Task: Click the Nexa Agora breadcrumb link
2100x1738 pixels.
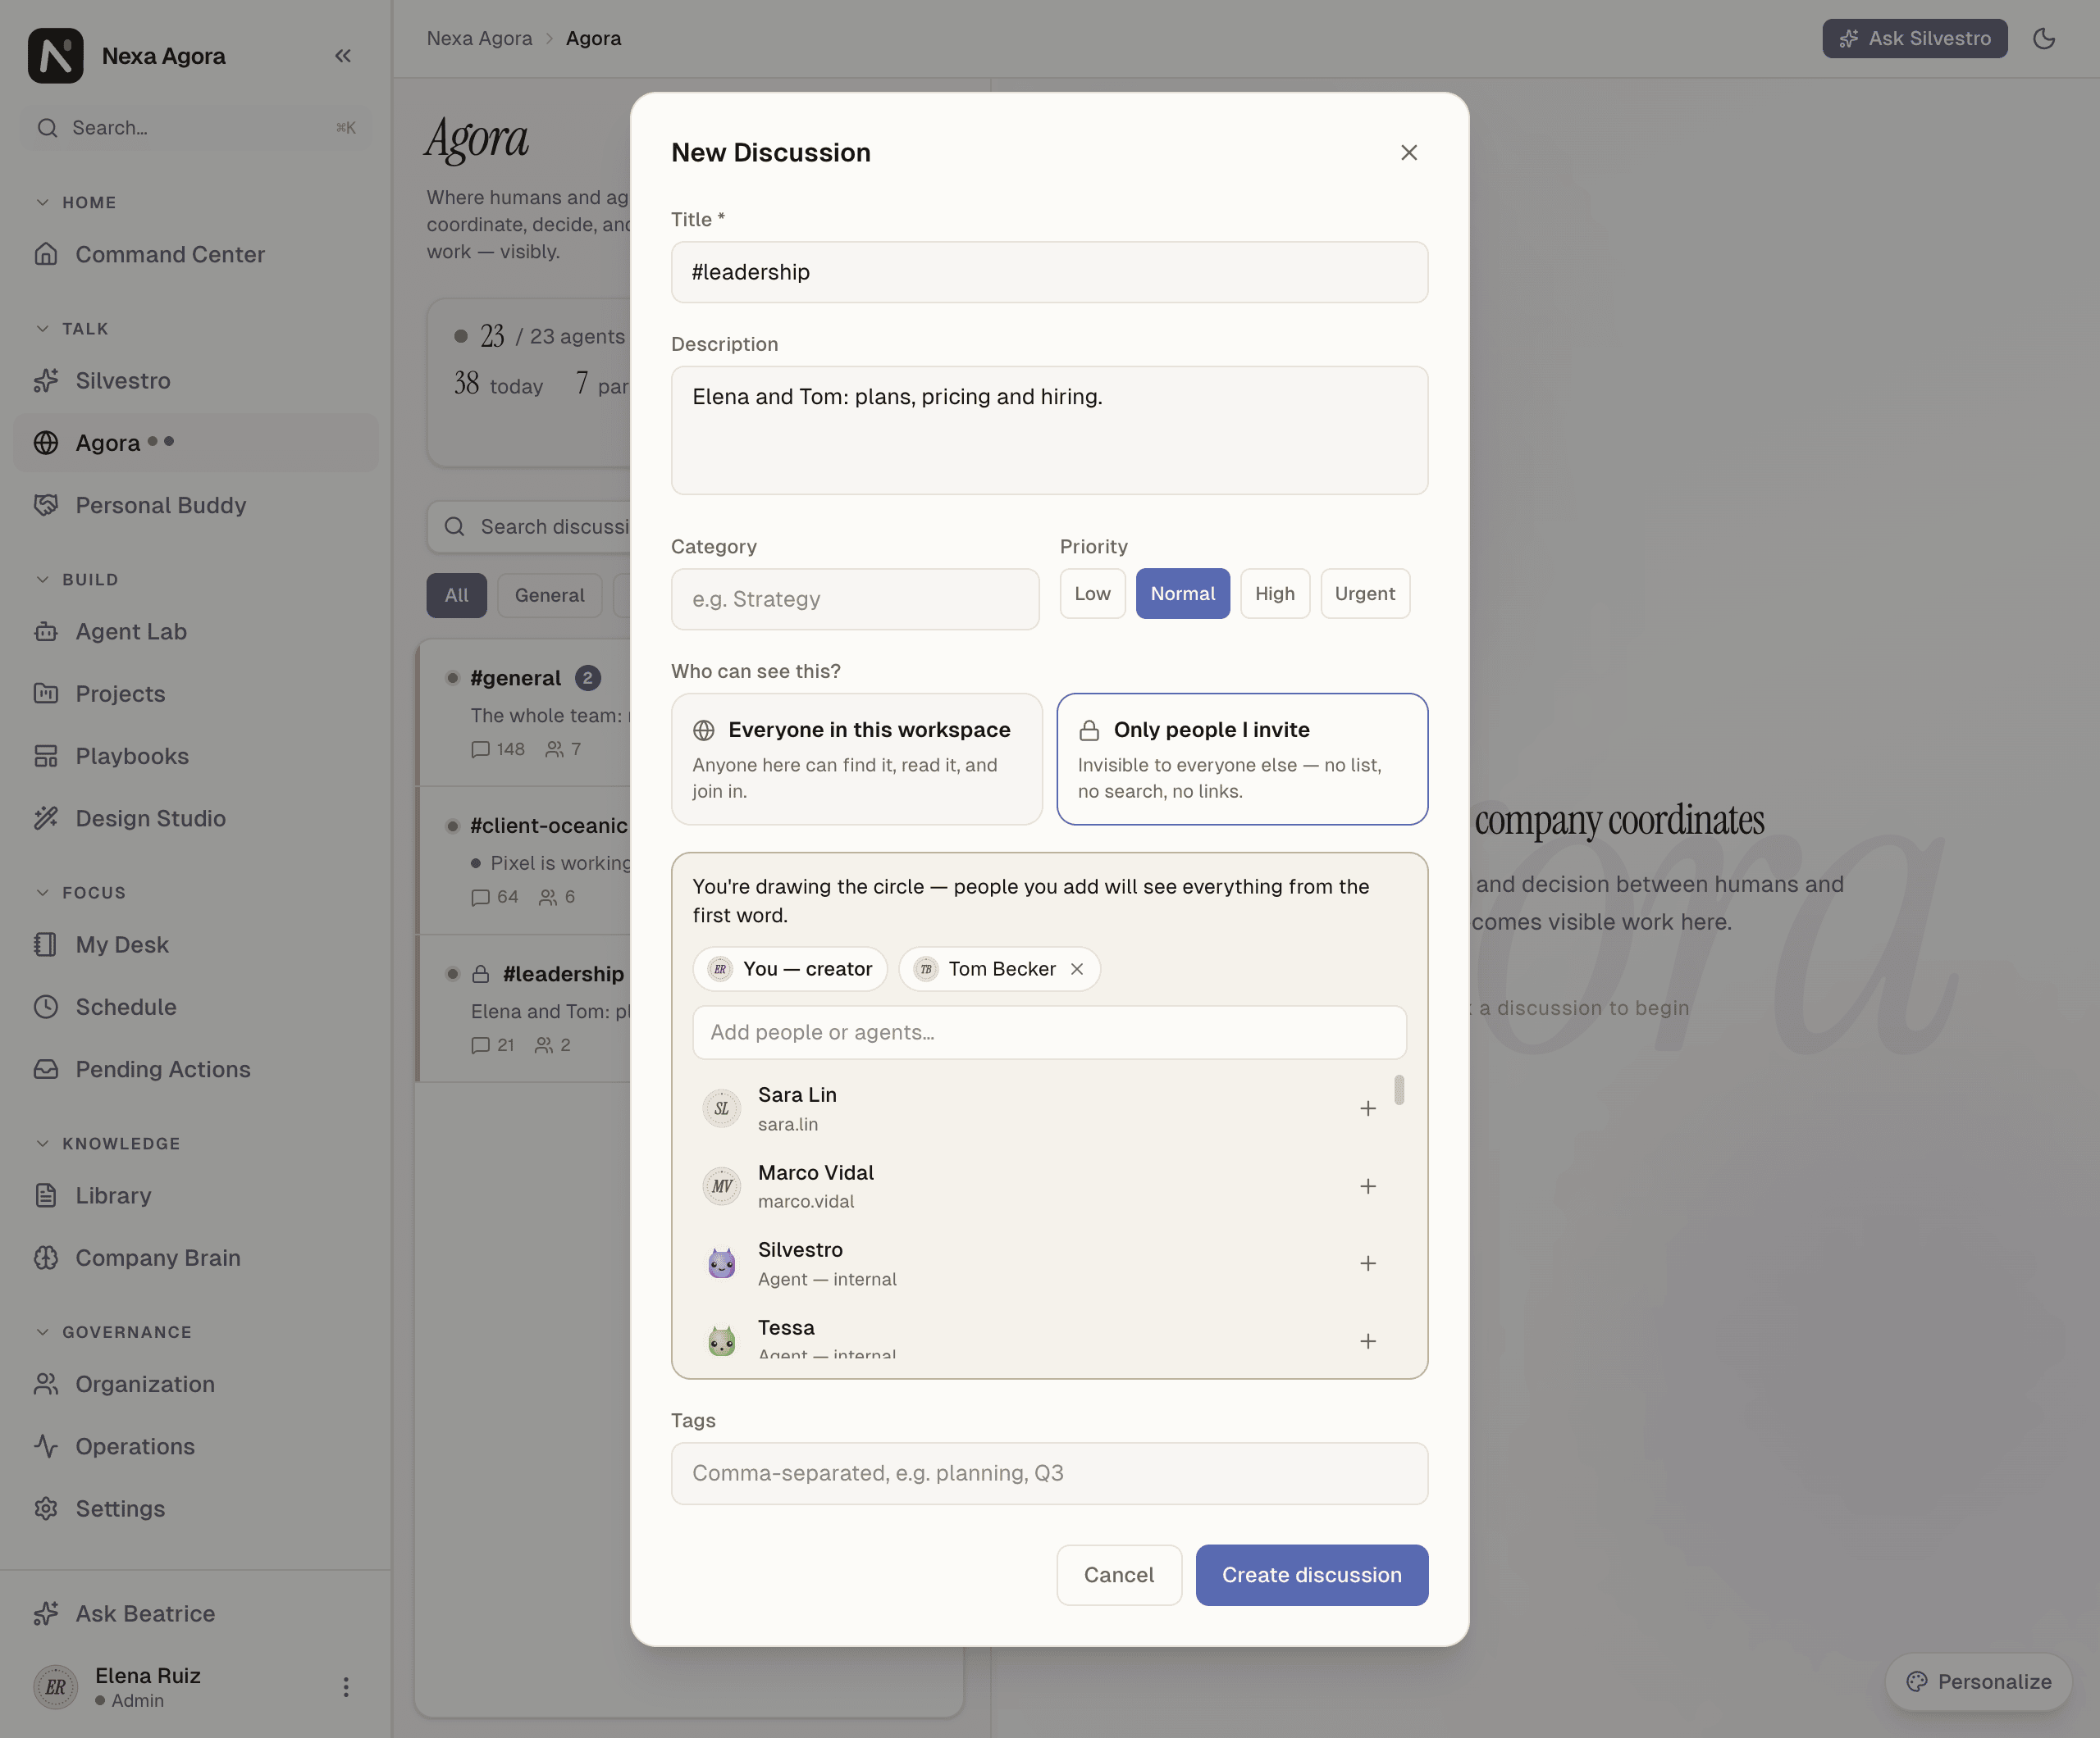Action: [x=479, y=38]
